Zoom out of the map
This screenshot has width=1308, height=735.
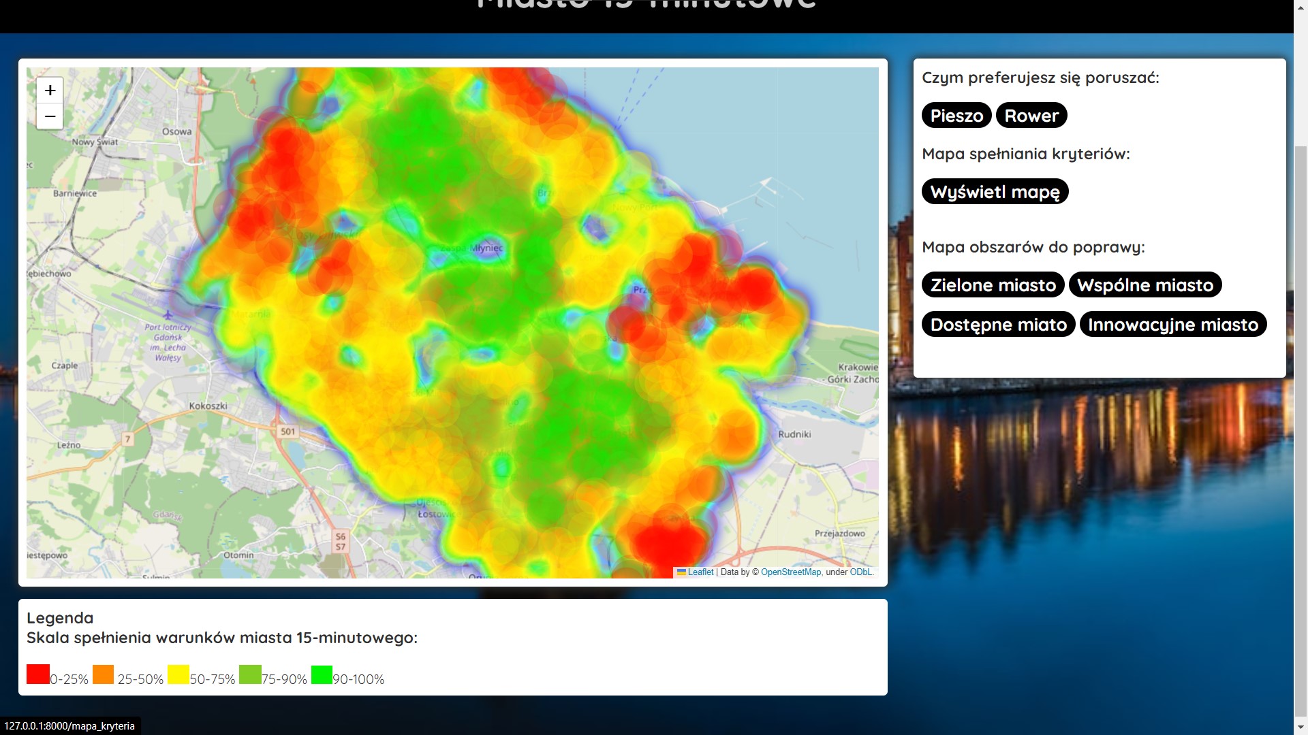(50, 116)
